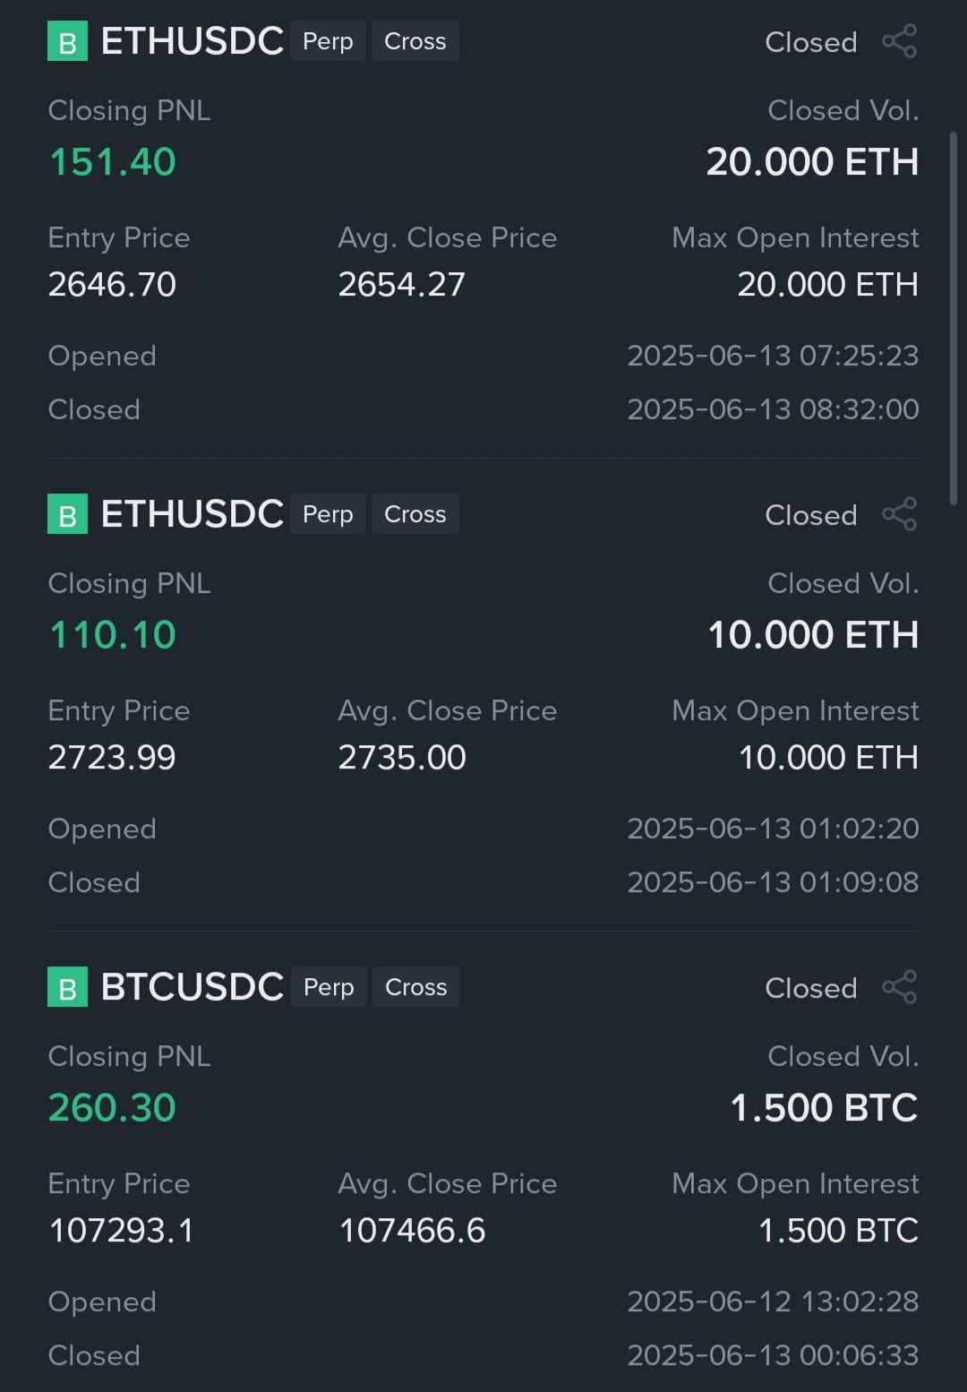Screen dimensions: 967x1392
Task: Select Cross tag on BTCUSDC position
Action: pyautogui.click(x=416, y=987)
